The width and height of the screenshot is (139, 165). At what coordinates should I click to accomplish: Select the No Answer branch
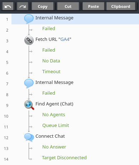point(54,147)
